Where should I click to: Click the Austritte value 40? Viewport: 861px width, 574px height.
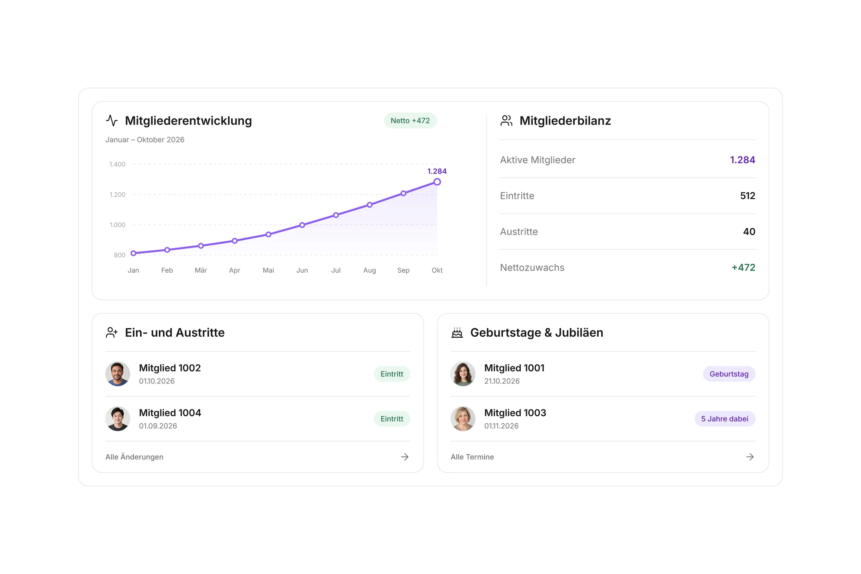click(749, 231)
